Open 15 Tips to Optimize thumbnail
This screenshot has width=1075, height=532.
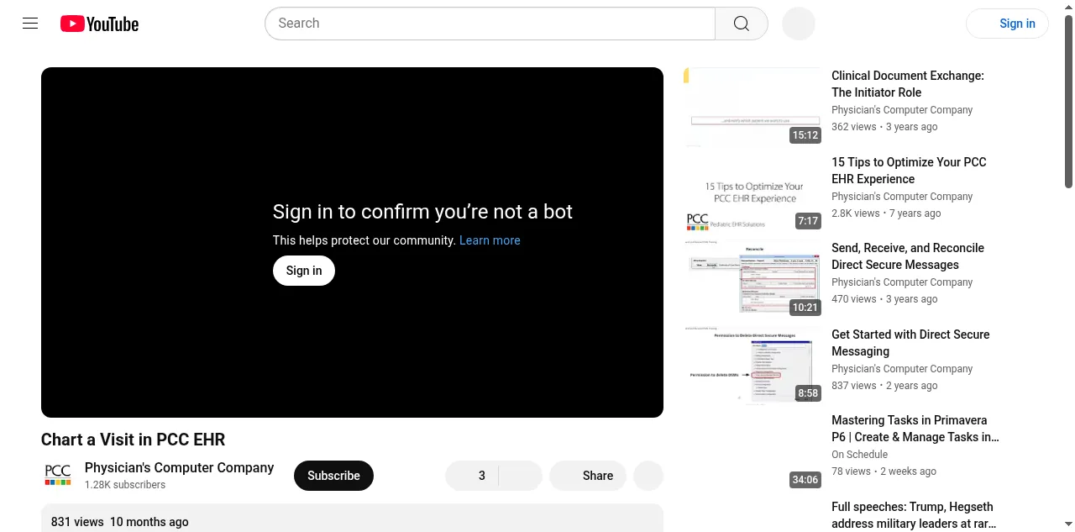point(752,192)
